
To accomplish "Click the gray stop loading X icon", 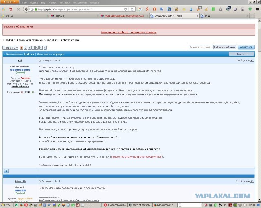I will (18, 9).
